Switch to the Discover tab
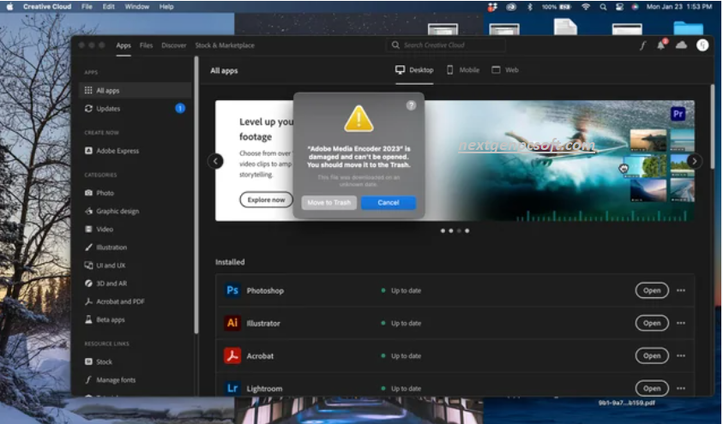 [174, 45]
